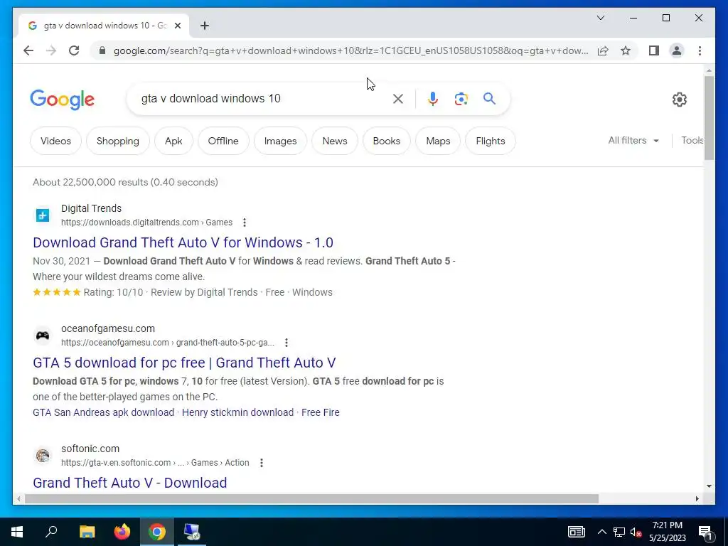The width and height of the screenshot is (728, 546).
Task: Open File Explorer from the taskbar
Action: pos(87,532)
